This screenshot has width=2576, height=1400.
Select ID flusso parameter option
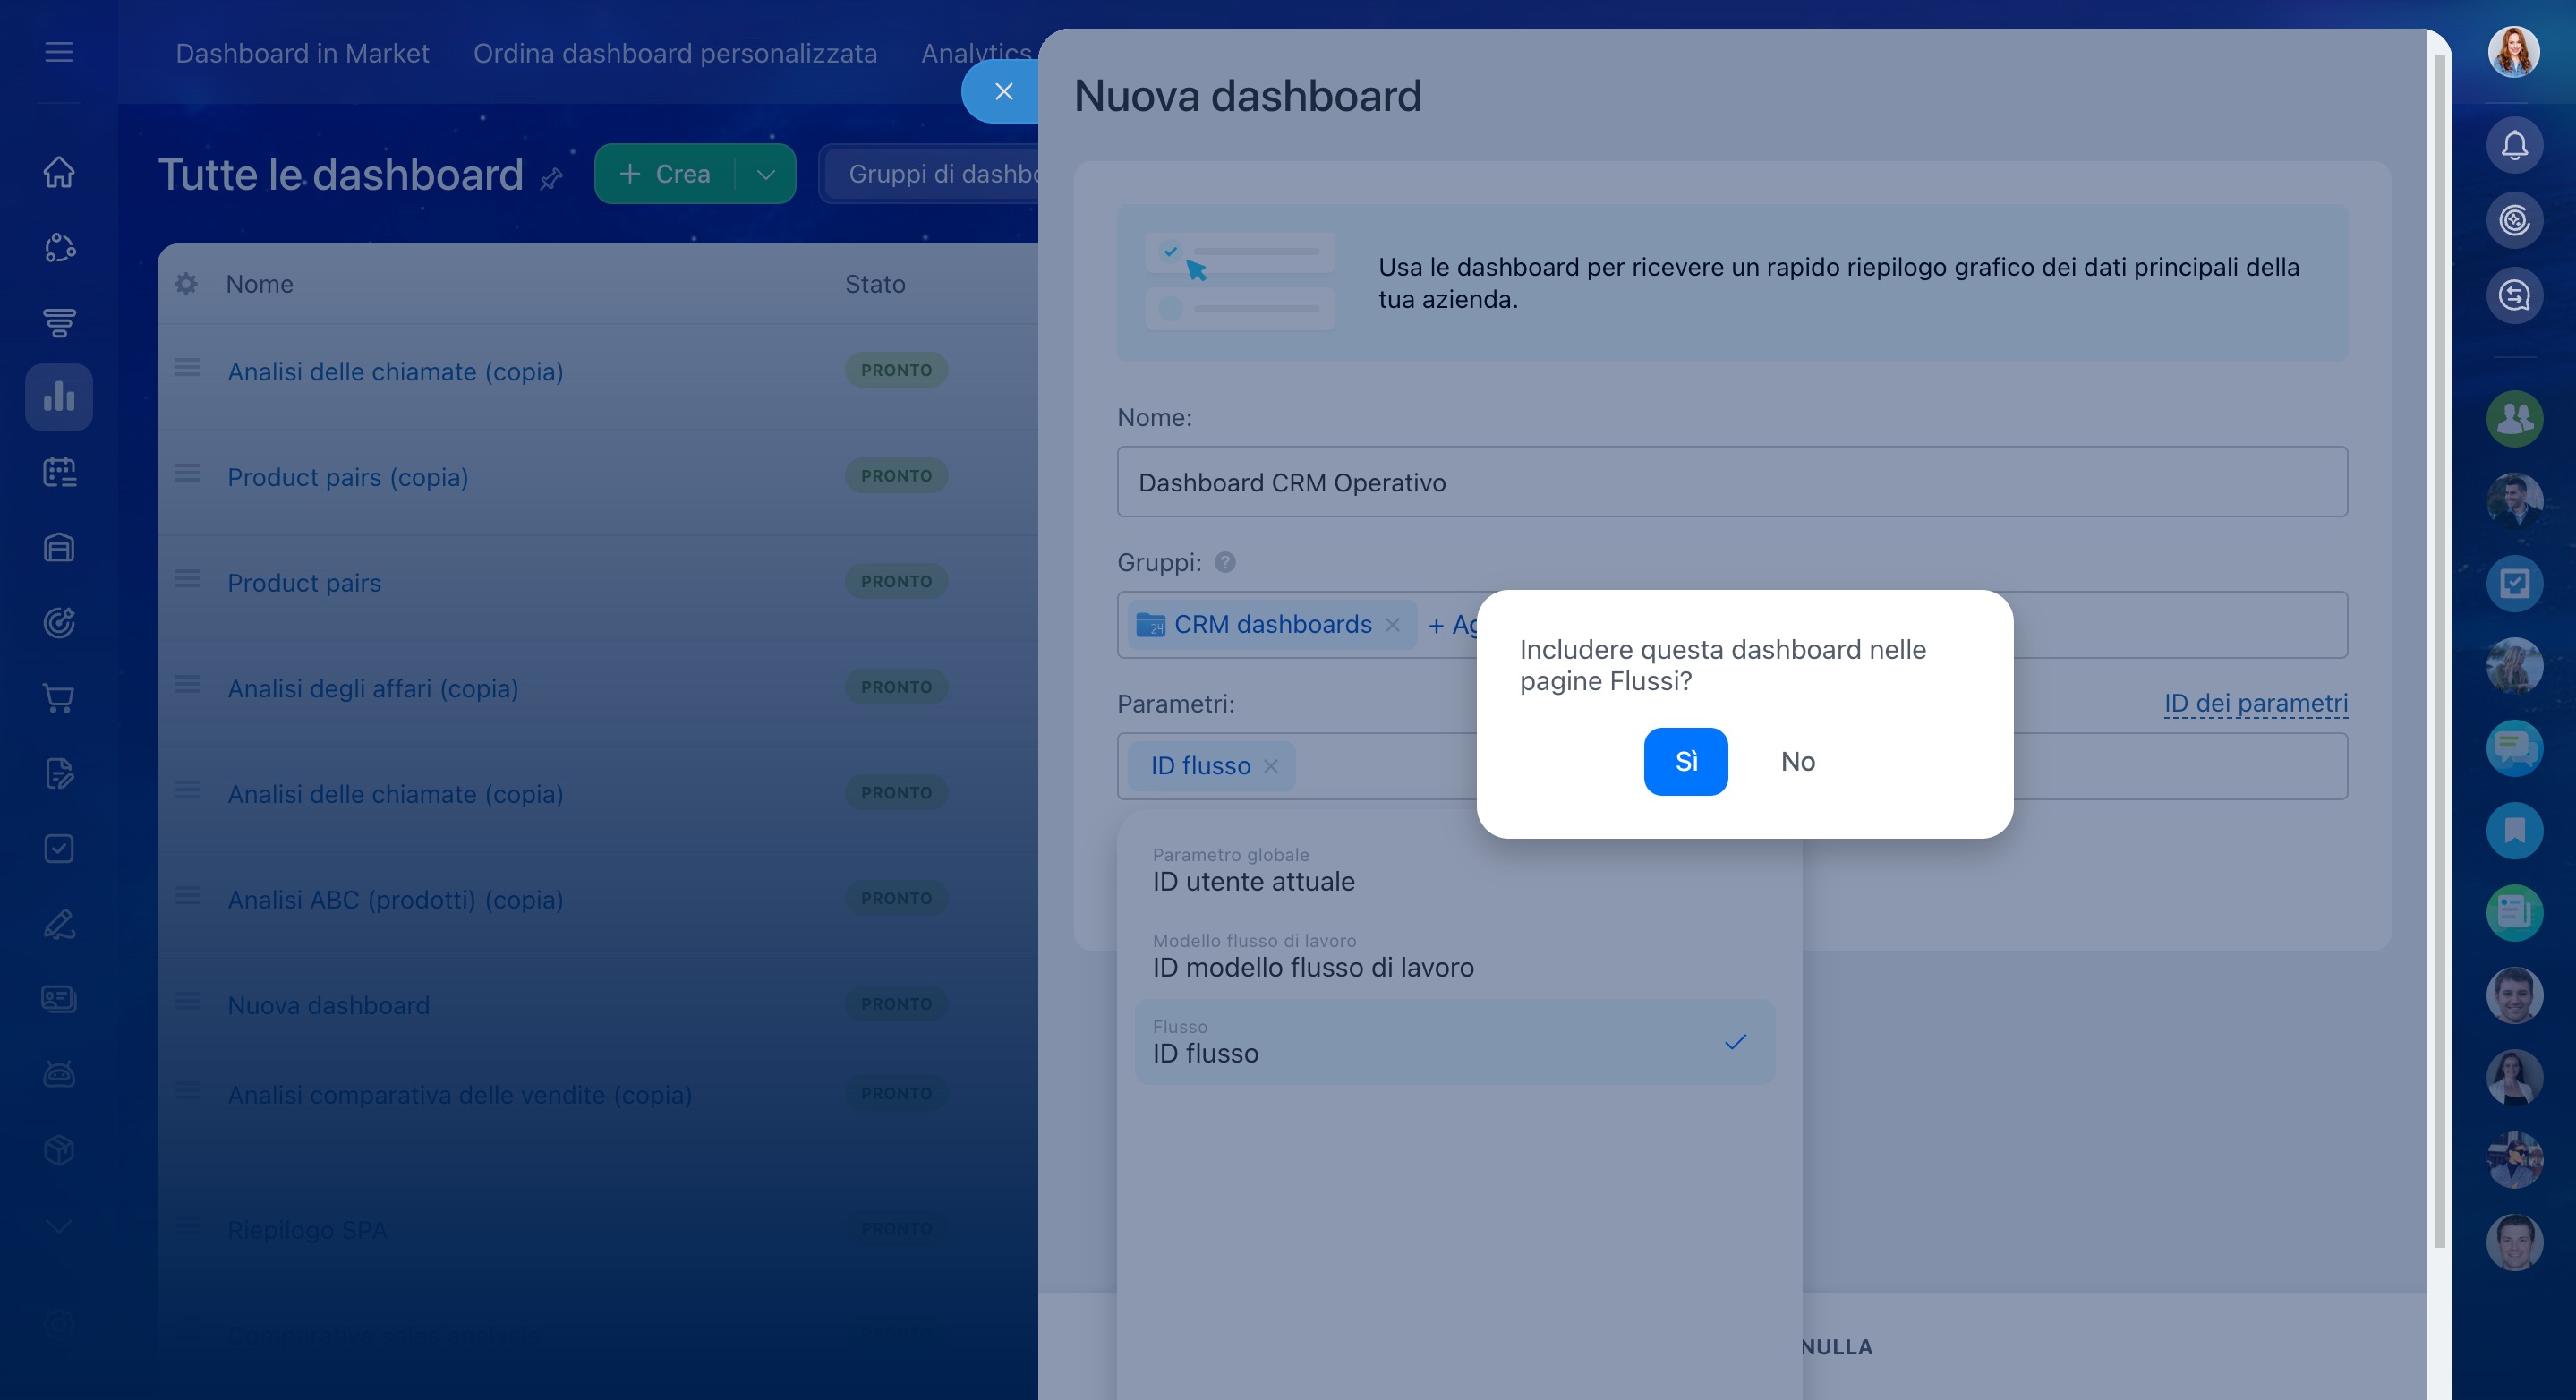tap(1454, 1042)
